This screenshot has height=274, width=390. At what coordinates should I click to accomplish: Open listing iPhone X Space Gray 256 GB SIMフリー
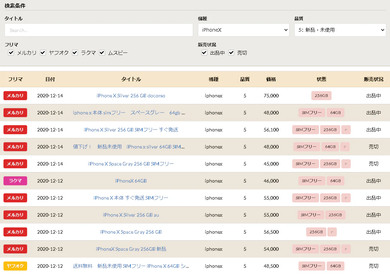(x=131, y=164)
